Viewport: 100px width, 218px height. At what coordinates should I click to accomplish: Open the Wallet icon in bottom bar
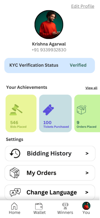[x=39, y=206]
